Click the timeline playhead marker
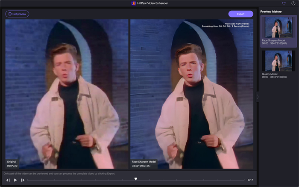The width and height of the screenshot is (299, 187). point(136,179)
